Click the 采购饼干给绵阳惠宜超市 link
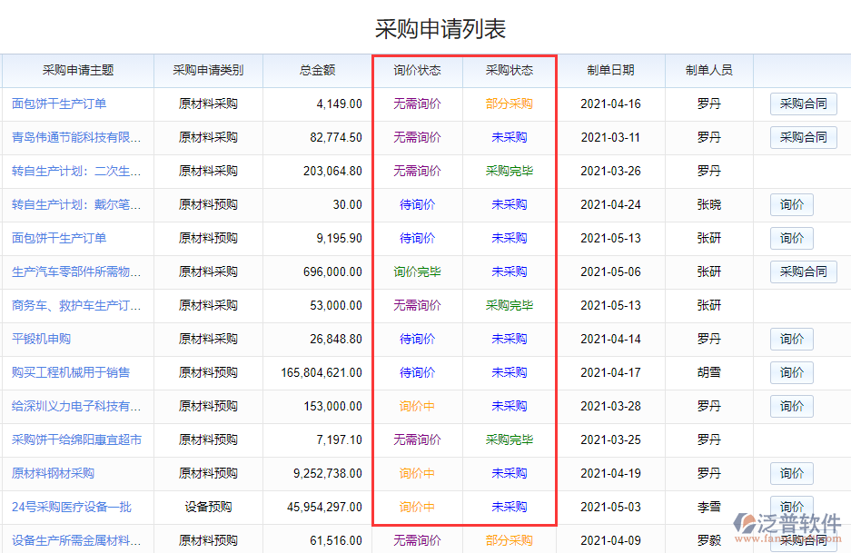 (x=76, y=439)
